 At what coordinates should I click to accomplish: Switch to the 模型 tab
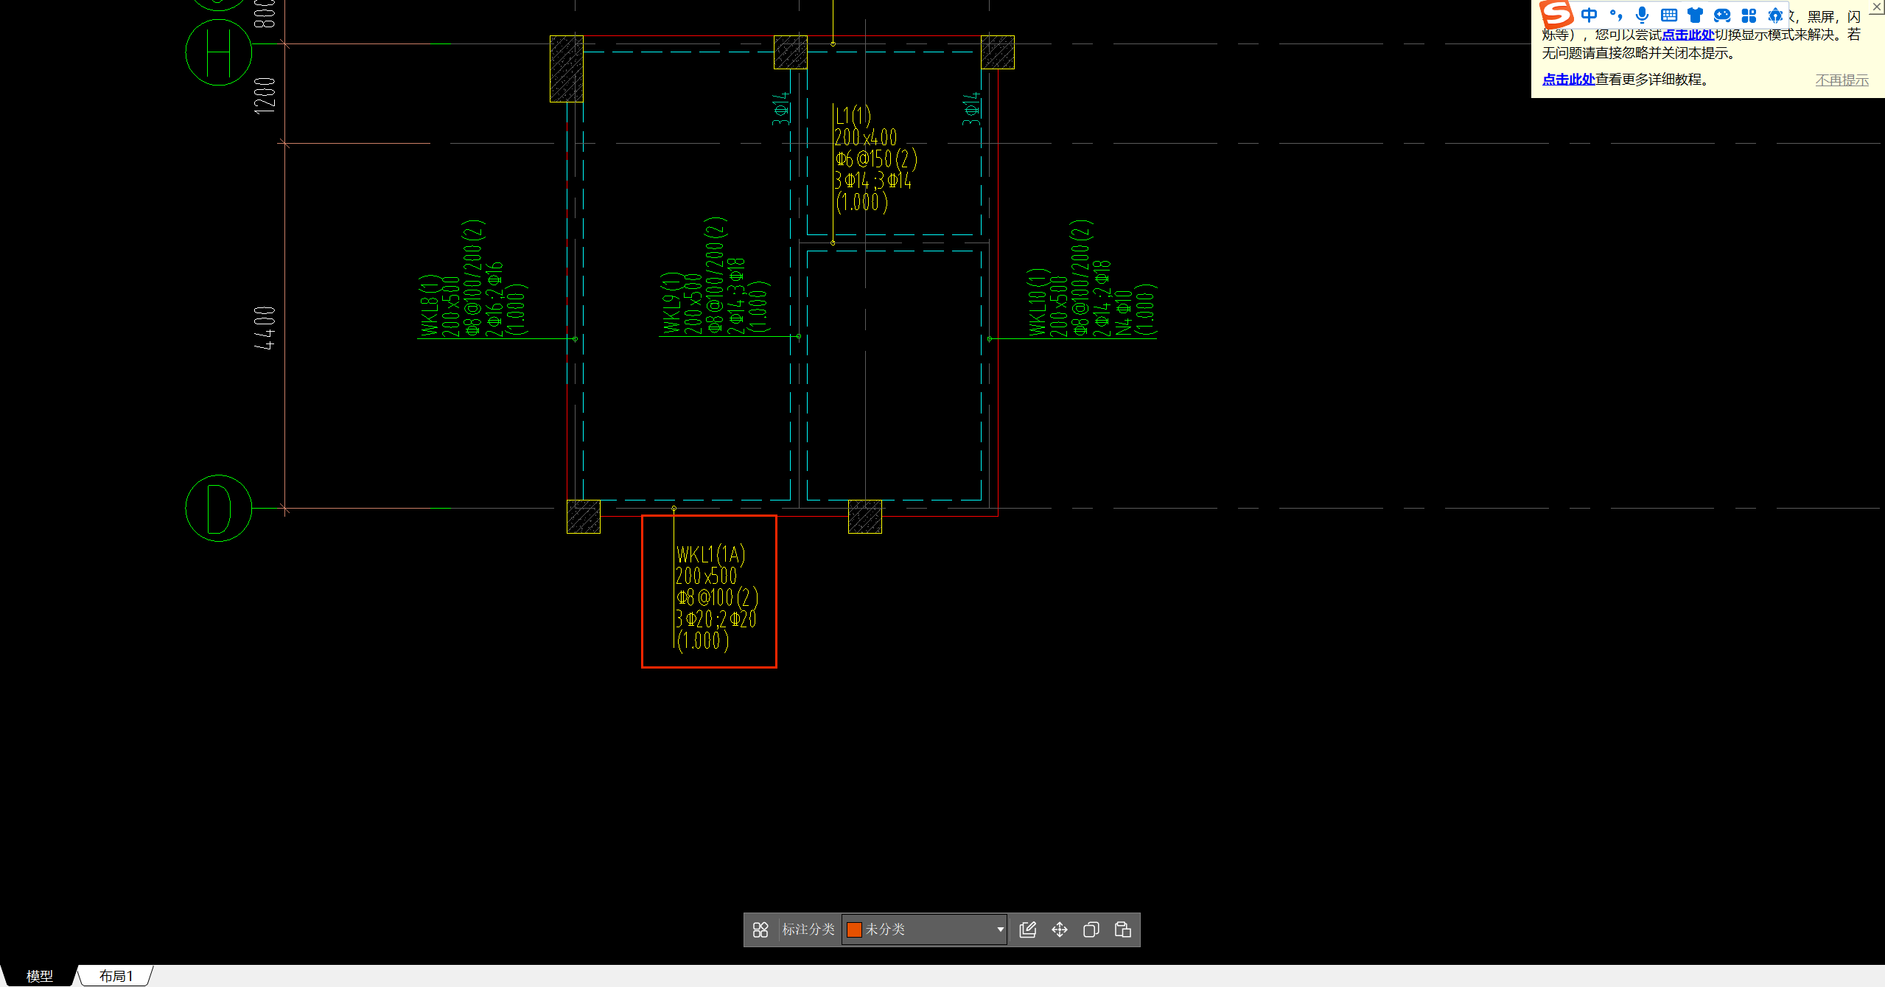click(x=40, y=976)
